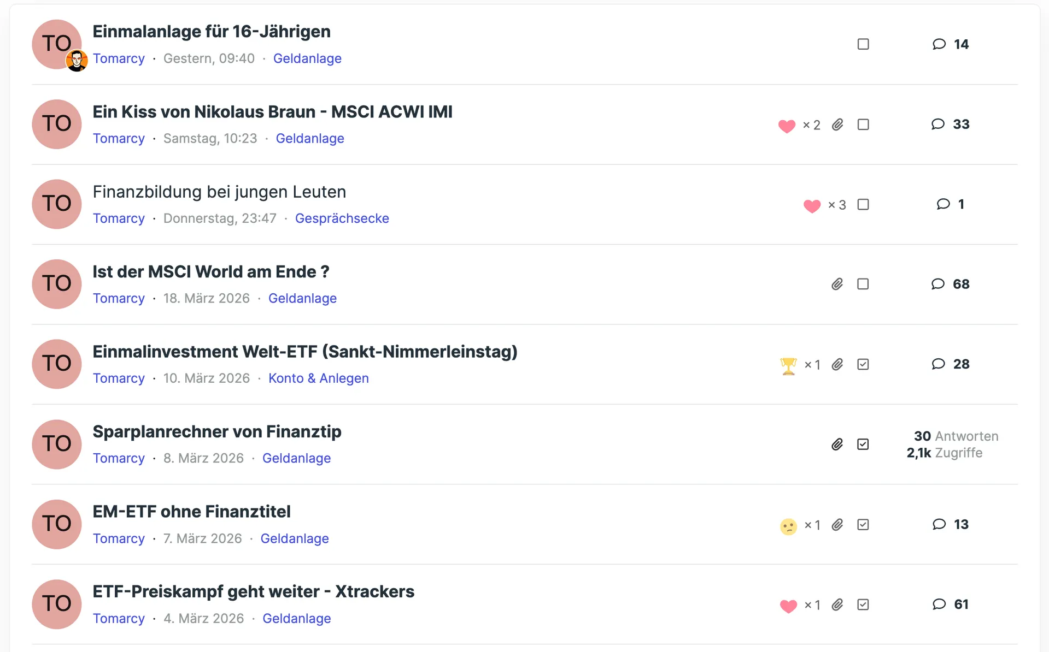The height and width of the screenshot is (652, 1049).
Task: Click the reply bubble icon showing 61 replies
Action: click(x=939, y=604)
